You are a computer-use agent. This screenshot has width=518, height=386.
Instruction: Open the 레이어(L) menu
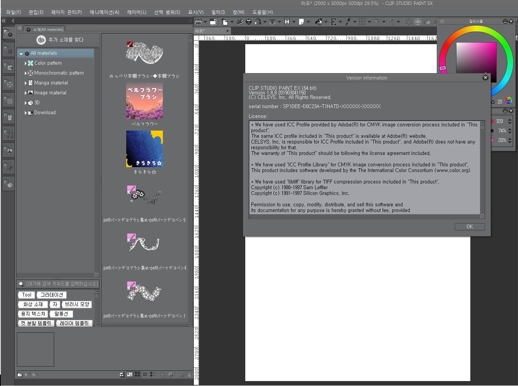tap(137, 12)
